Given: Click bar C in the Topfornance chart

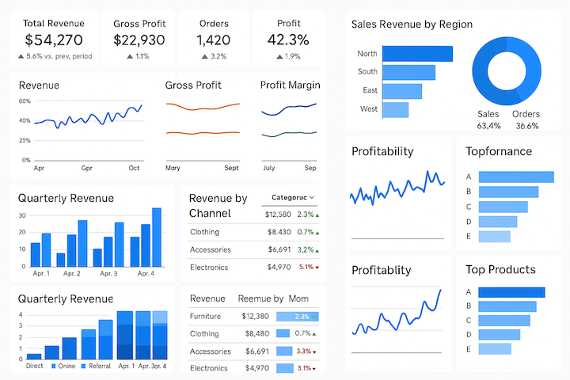Looking at the screenshot, I should click(503, 207).
